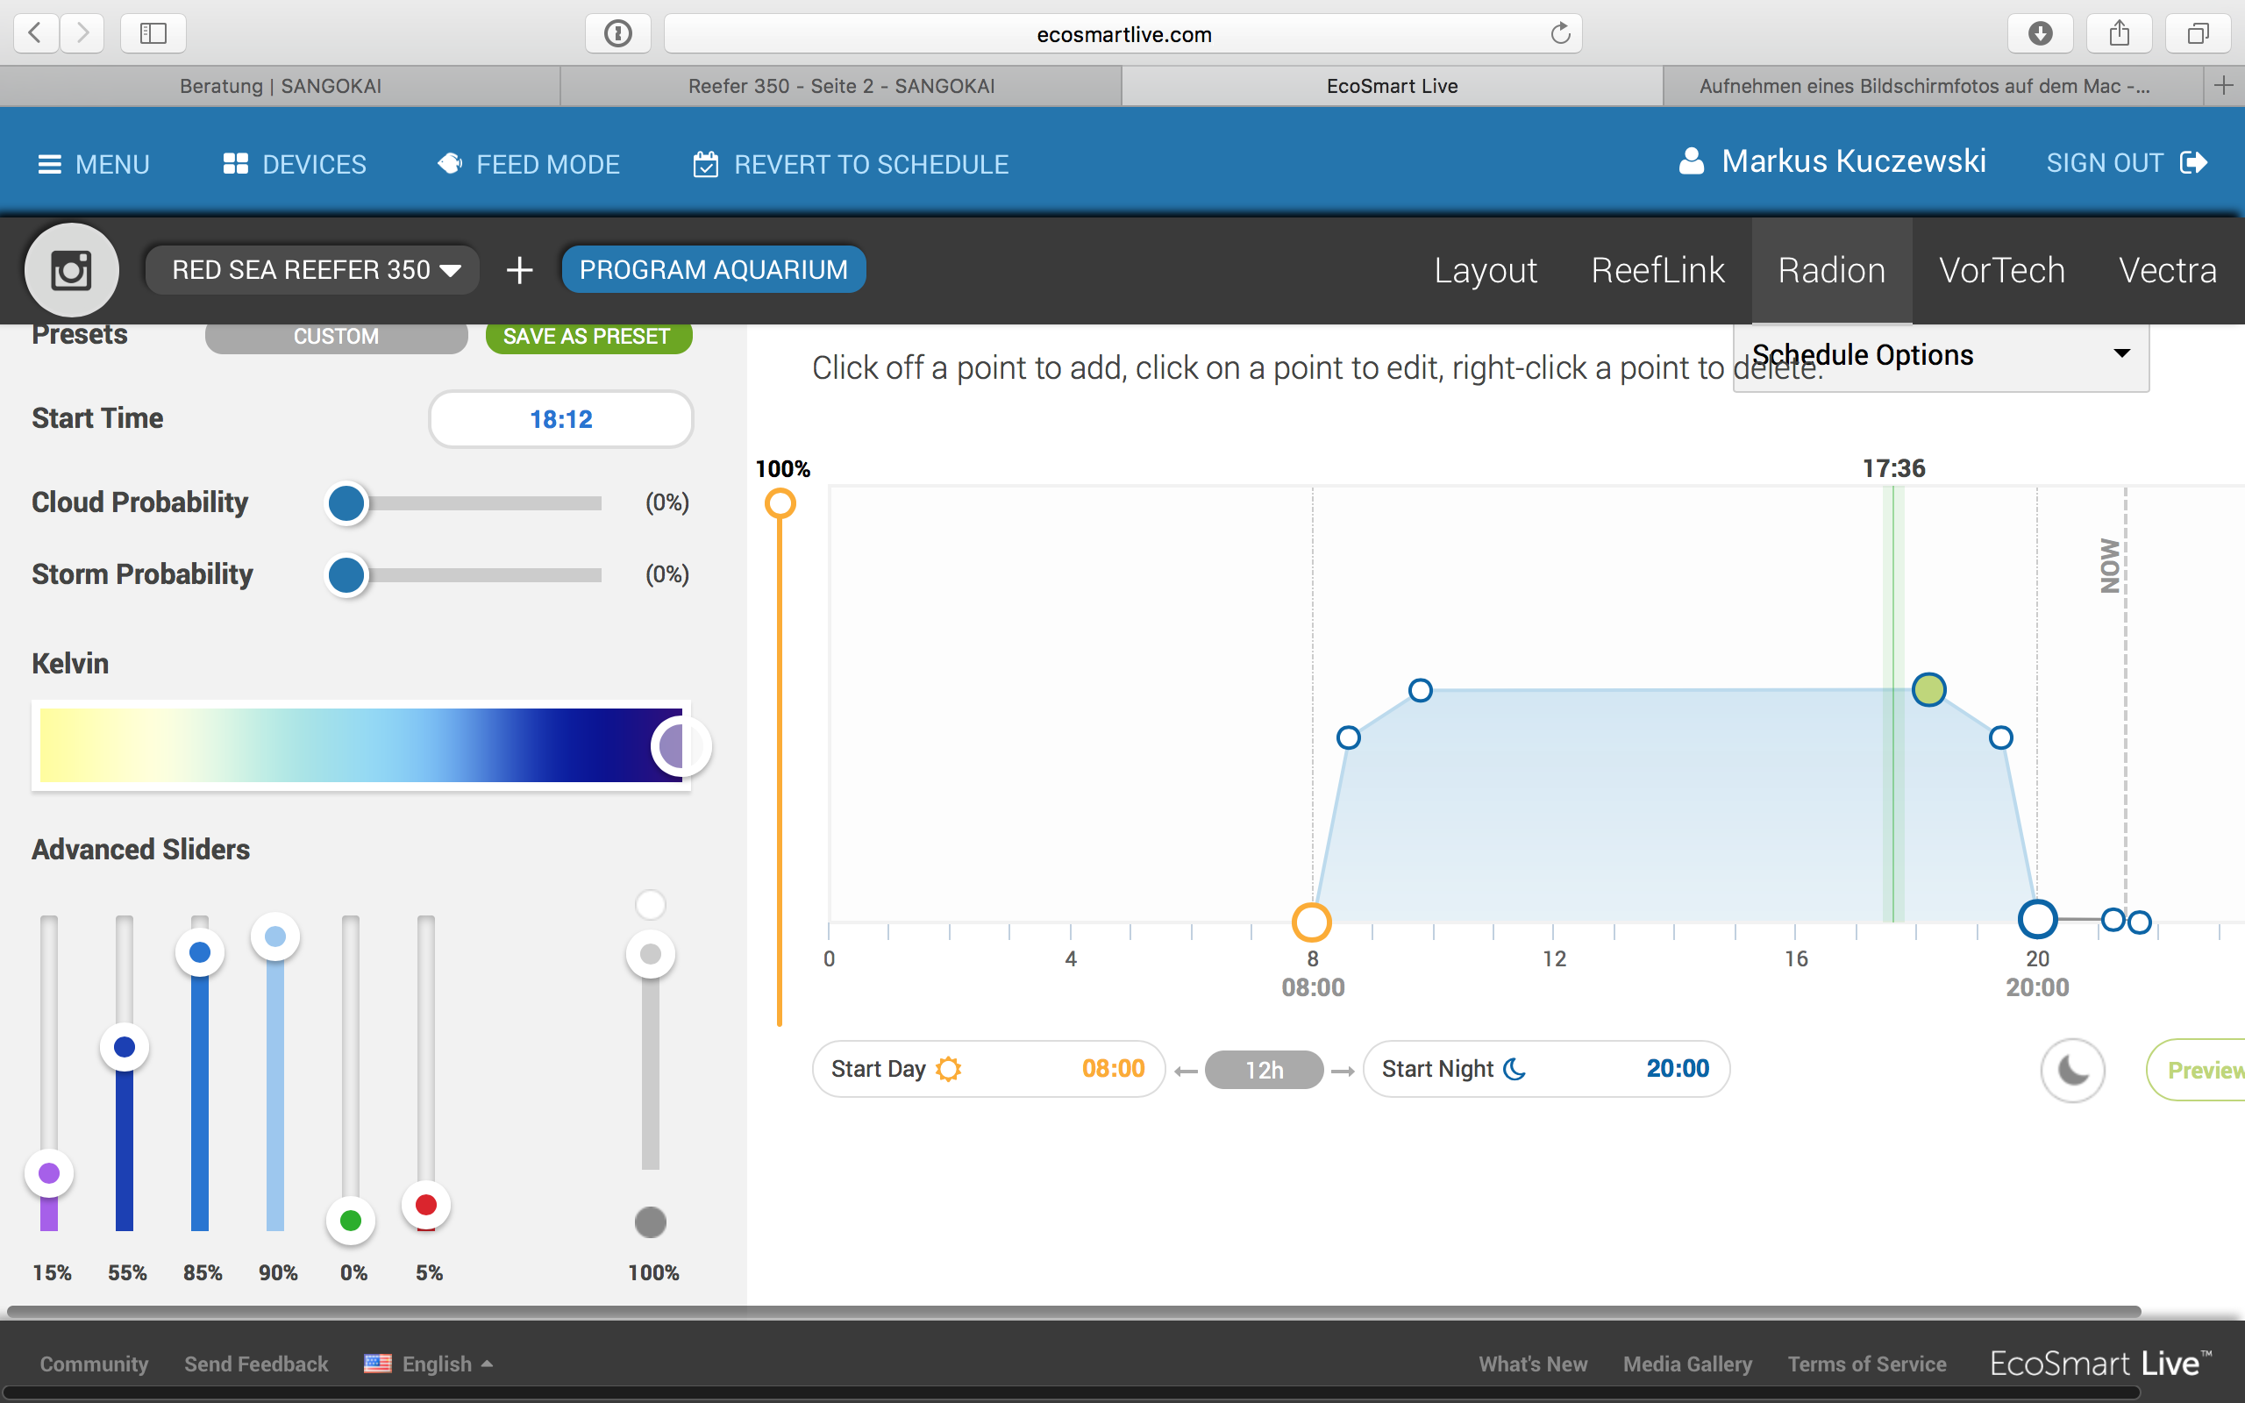Image resolution: width=2245 pixels, height=1403 pixels.
Task: Open the Red Sea Reefer 350 dropdown
Action: [315, 270]
